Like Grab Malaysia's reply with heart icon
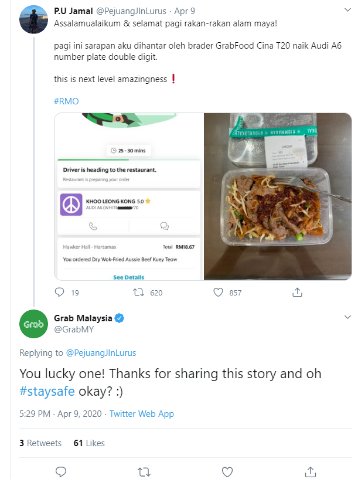The height and width of the screenshot is (479, 358). [x=226, y=471]
